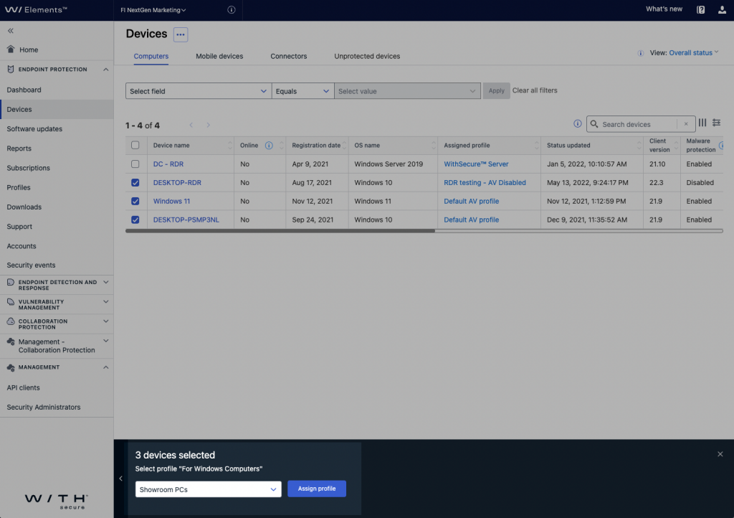Click the info icon beside the Online column
This screenshot has width=734, height=518.
point(269,145)
